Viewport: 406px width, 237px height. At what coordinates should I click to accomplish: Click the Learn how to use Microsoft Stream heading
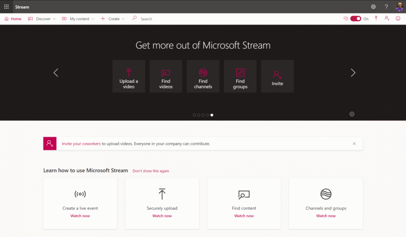pos(86,170)
